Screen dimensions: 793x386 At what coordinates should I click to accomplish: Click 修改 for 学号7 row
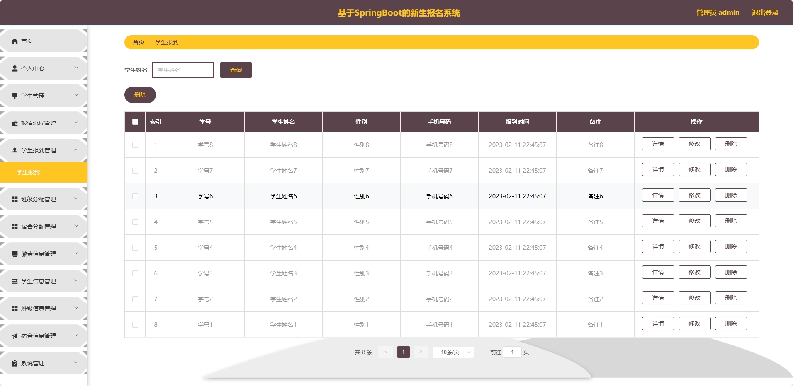click(695, 169)
